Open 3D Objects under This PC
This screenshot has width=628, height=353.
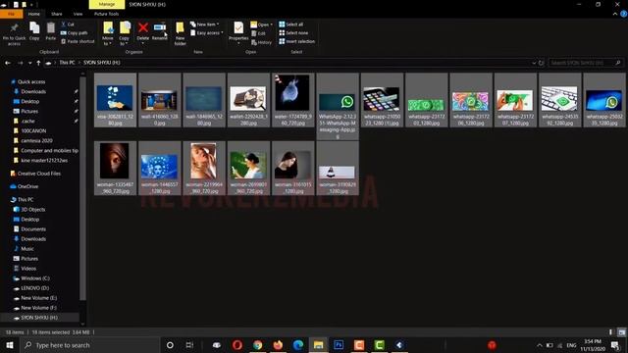[32, 209]
